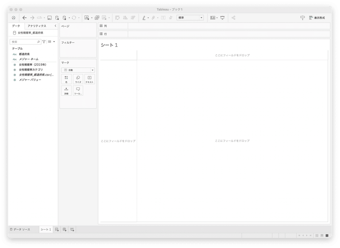Viewport: 340px width, 248px height.
Task: Click the ツールヒント tooltip marks button
Action: [x=78, y=91]
